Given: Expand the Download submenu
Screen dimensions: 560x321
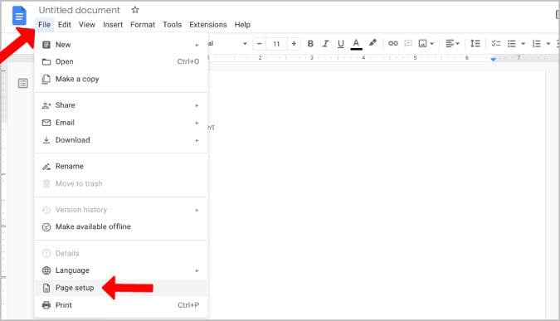Looking at the screenshot, I should tap(121, 140).
